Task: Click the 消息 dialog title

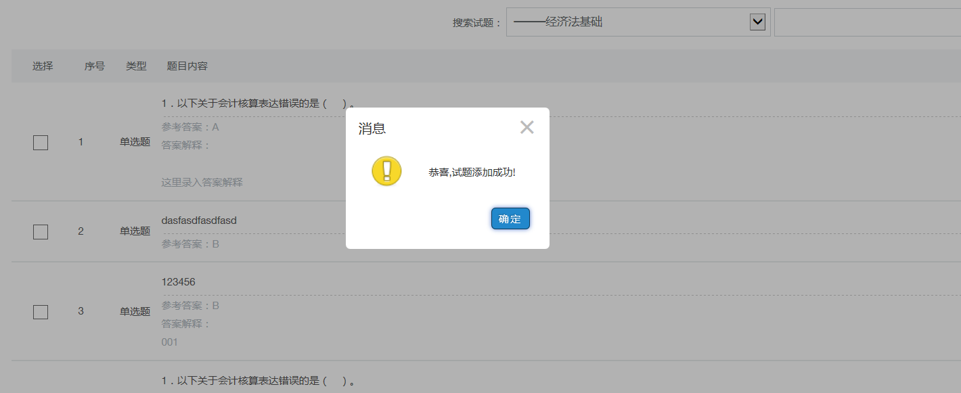Action: coord(372,129)
